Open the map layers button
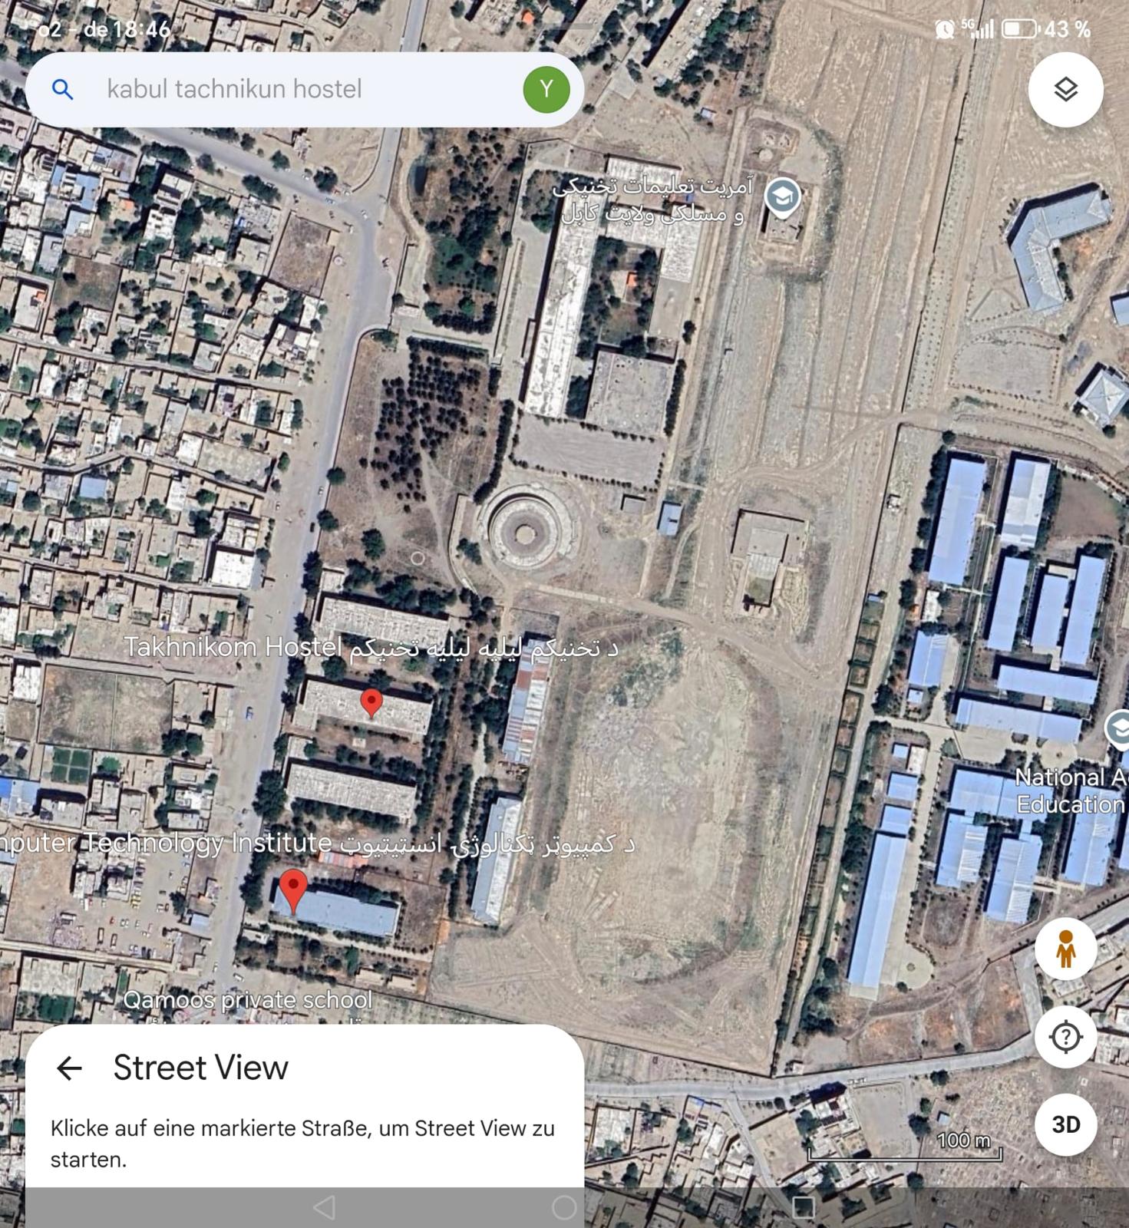Screen dimensions: 1129x1228 point(1065,90)
